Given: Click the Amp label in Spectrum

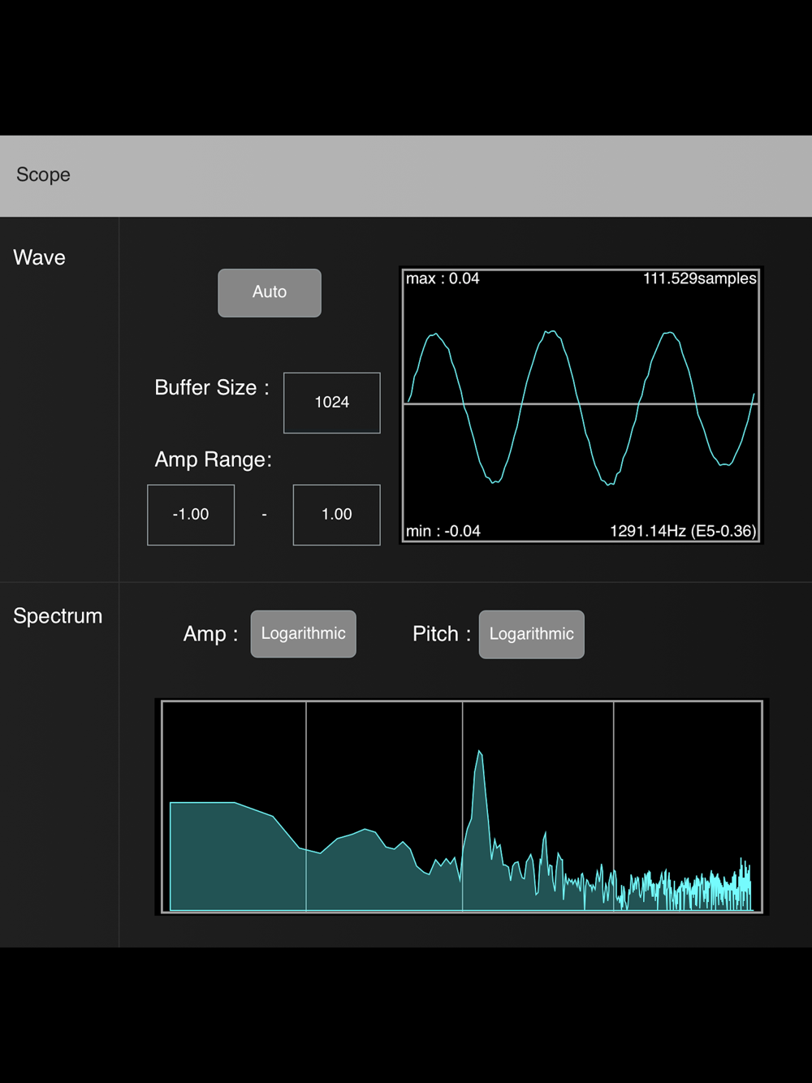Looking at the screenshot, I should [211, 634].
